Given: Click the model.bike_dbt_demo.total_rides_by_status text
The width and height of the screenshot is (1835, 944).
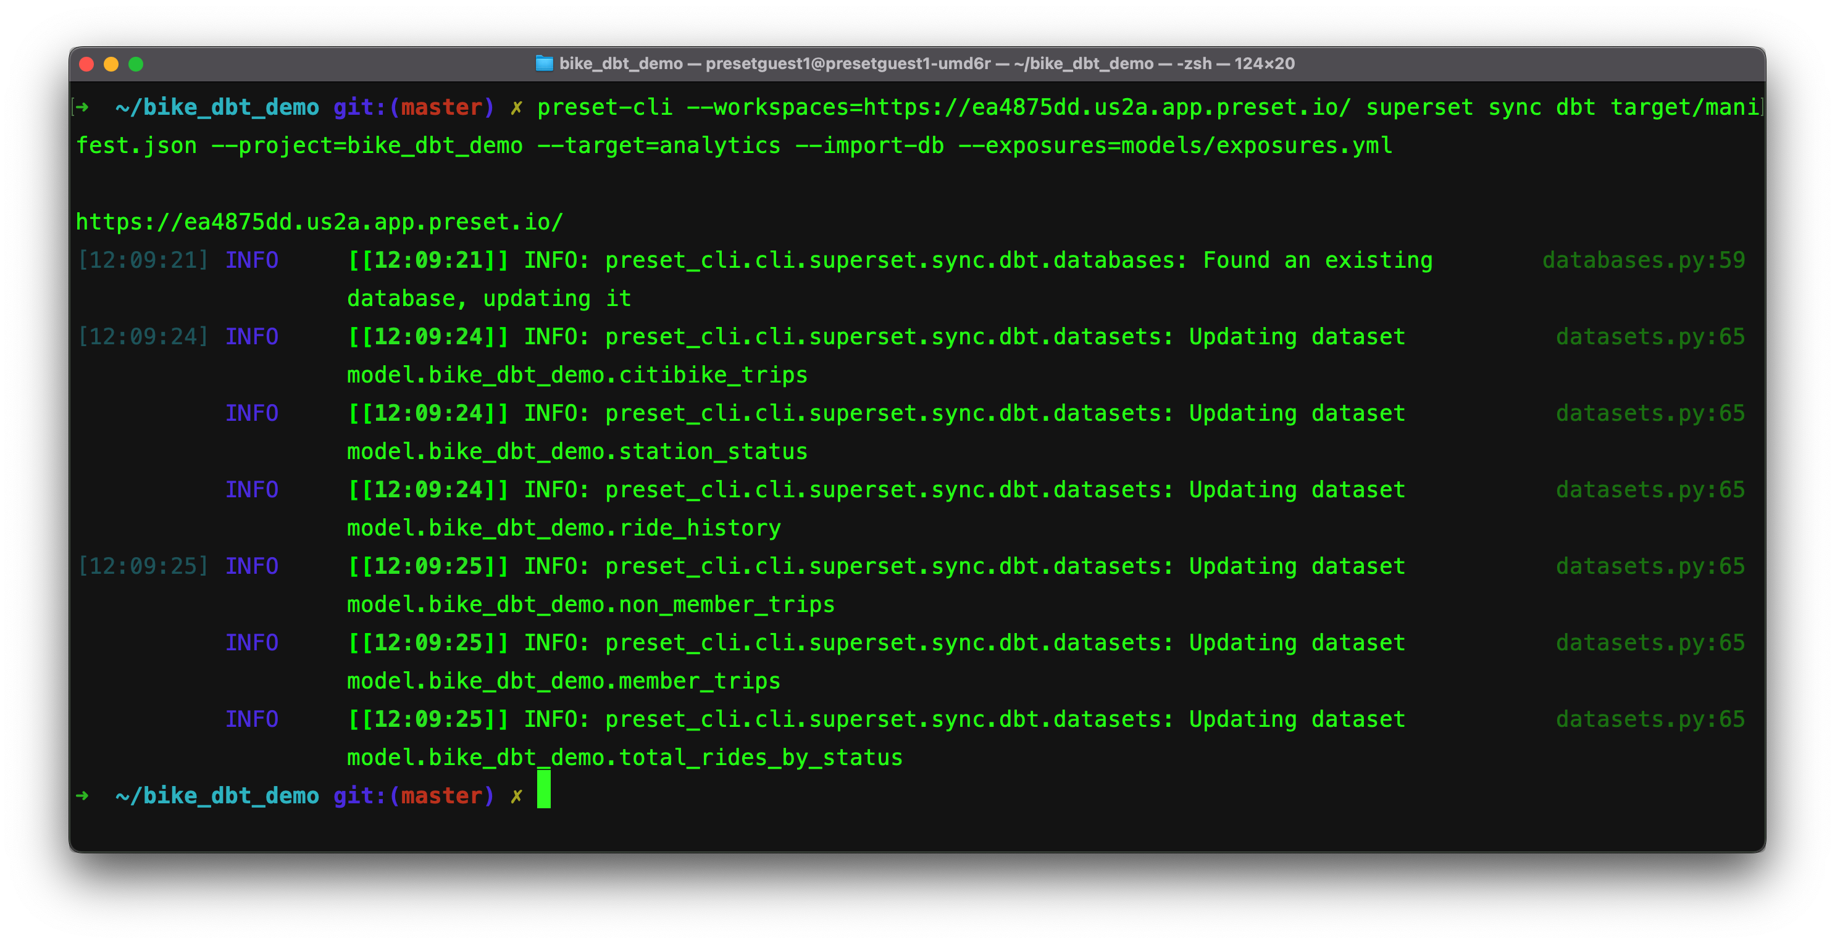Looking at the screenshot, I should point(624,758).
